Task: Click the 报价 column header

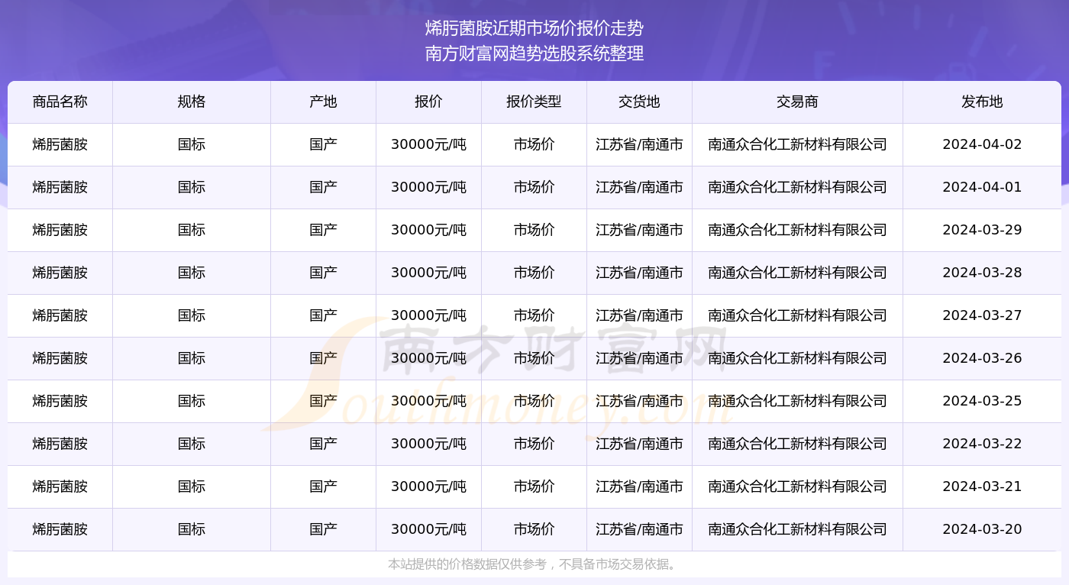Action: coord(428,102)
